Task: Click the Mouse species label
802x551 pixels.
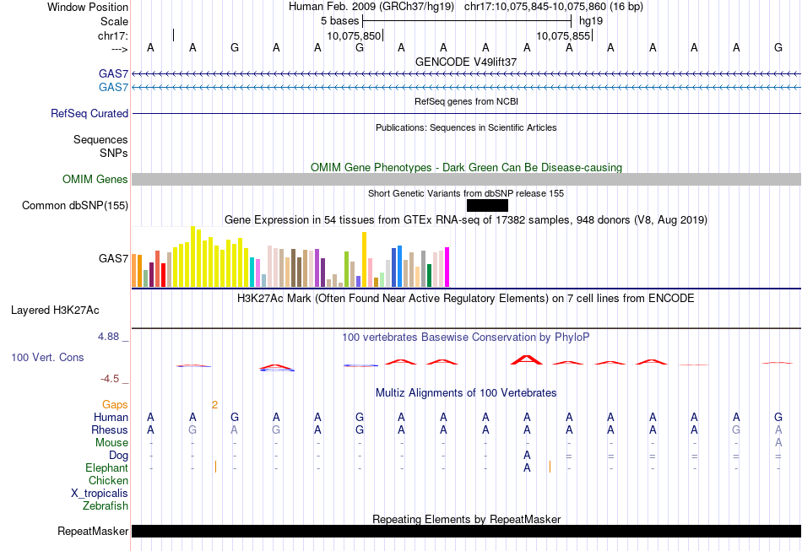Action: (x=112, y=443)
